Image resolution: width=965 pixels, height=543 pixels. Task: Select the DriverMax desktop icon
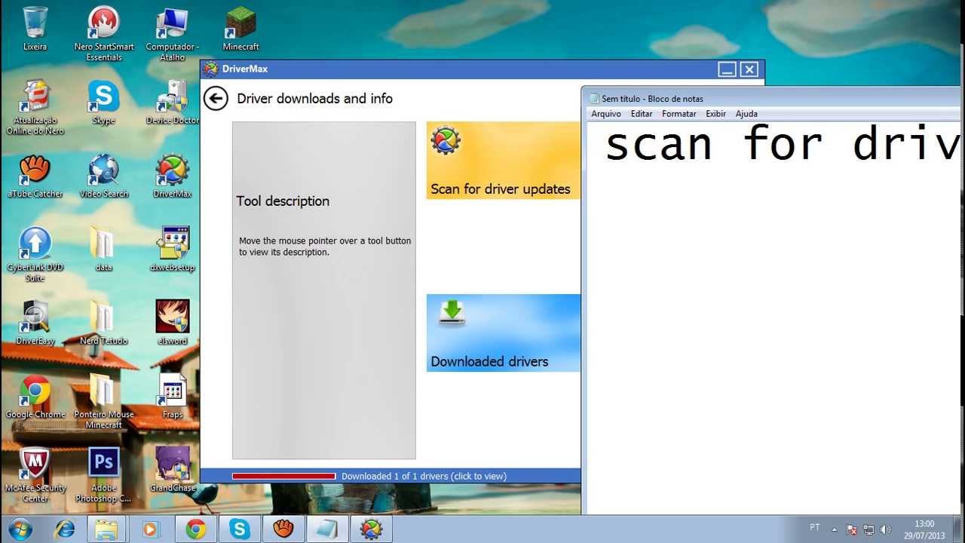(173, 176)
